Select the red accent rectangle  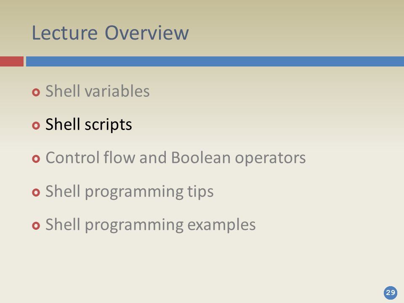tap(12, 61)
